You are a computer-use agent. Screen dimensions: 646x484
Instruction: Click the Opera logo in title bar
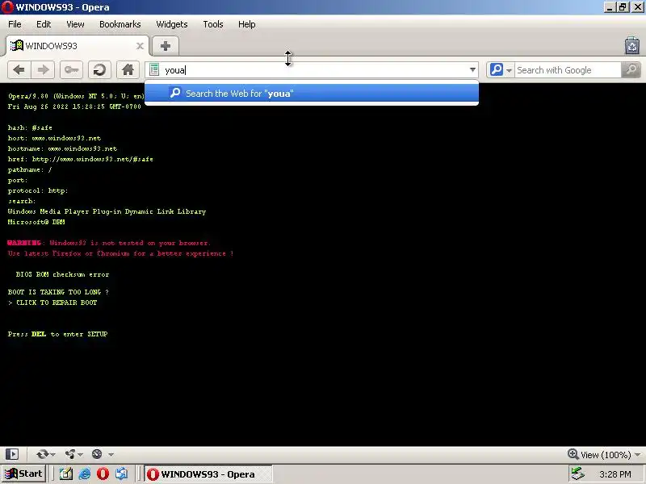point(7,7)
